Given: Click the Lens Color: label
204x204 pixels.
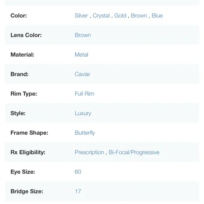Looking at the screenshot, I should (26, 35).
